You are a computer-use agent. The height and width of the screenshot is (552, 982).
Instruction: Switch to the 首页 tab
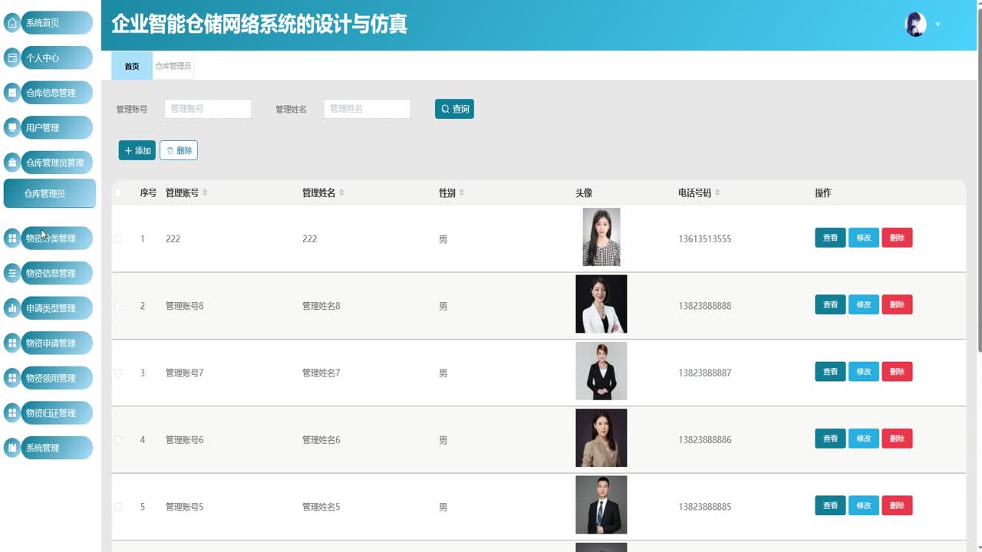132,66
